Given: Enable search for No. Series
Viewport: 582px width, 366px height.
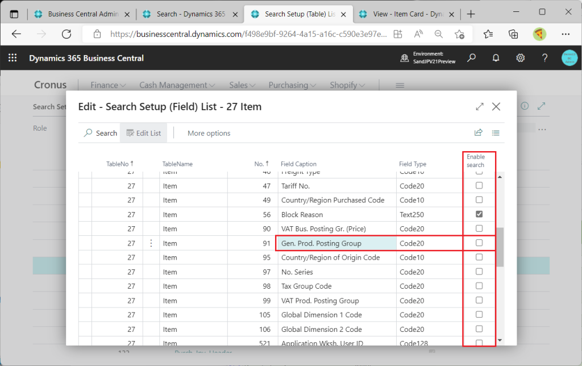Looking at the screenshot, I should tap(479, 271).
